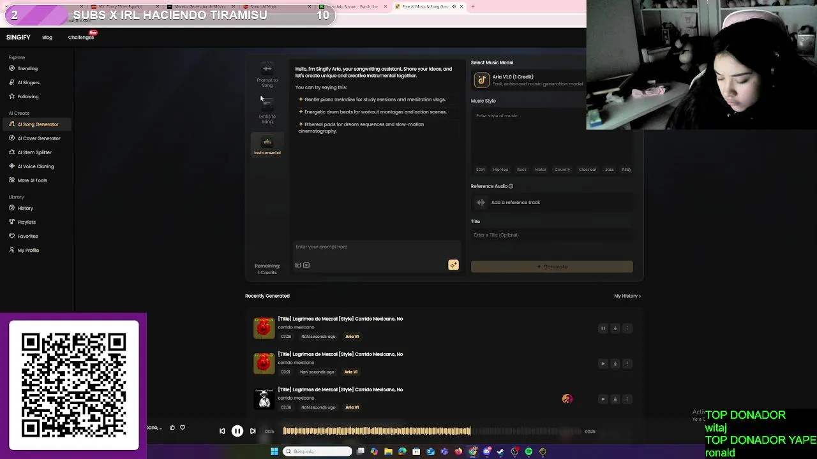Choose the Rock style tag
Image resolution: width=817 pixels, height=459 pixels.
pos(521,170)
